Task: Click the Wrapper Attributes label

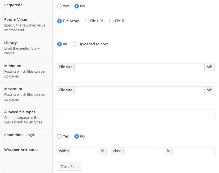Action: pos(21,150)
